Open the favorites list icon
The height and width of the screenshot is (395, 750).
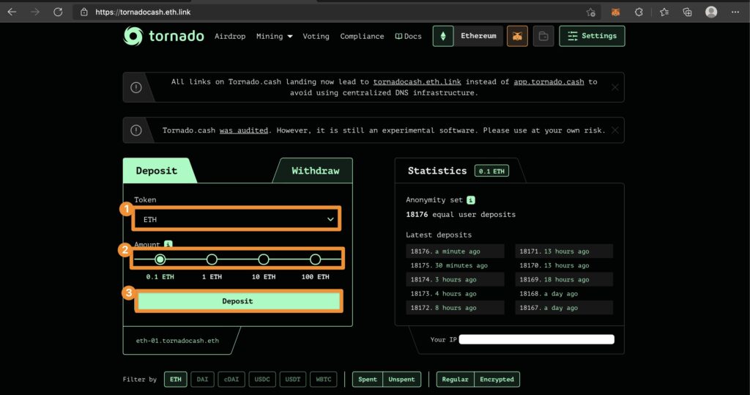[664, 12]
